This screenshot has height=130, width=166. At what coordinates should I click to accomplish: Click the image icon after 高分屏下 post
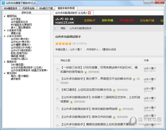[x=134, y=79]
